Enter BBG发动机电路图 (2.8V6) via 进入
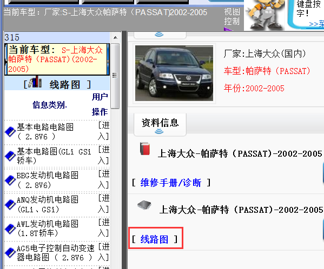The image size is (324, 269). pyautogui.click(x=104, y=179)
